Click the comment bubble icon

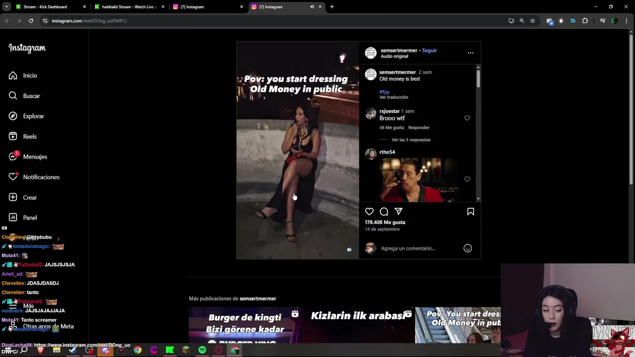[384, 212]
